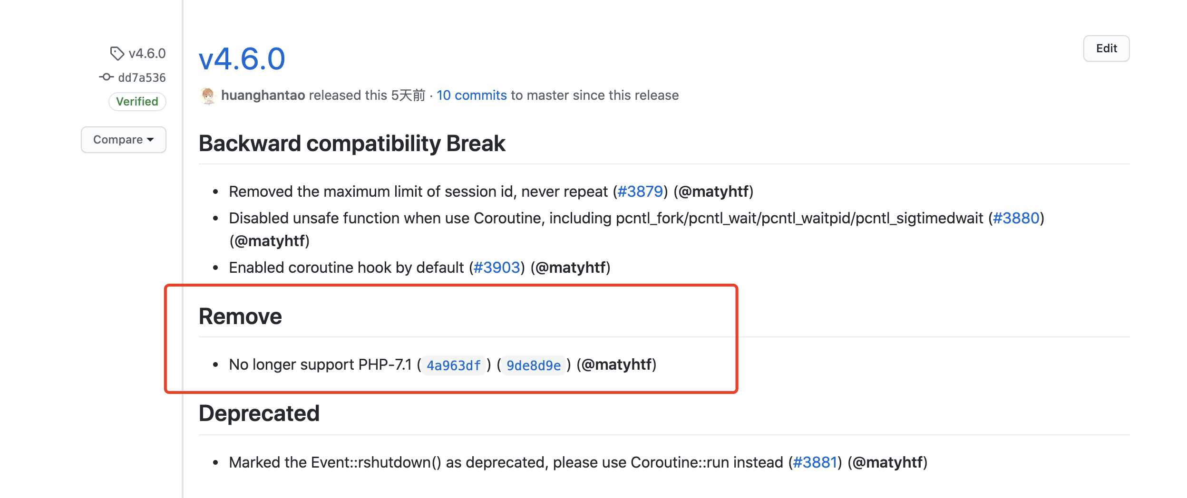Open pull request #3879
This screenshot has width=1187, height=498.
[639, 191]
